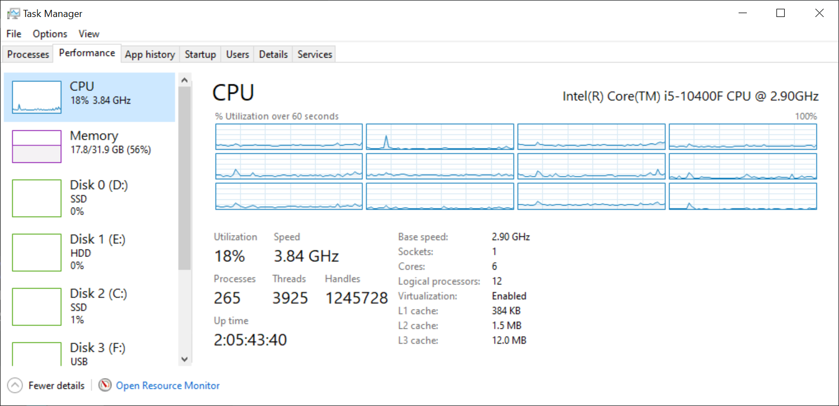Open Disk 2 (C:) SSD performance view

coord(89,306)
